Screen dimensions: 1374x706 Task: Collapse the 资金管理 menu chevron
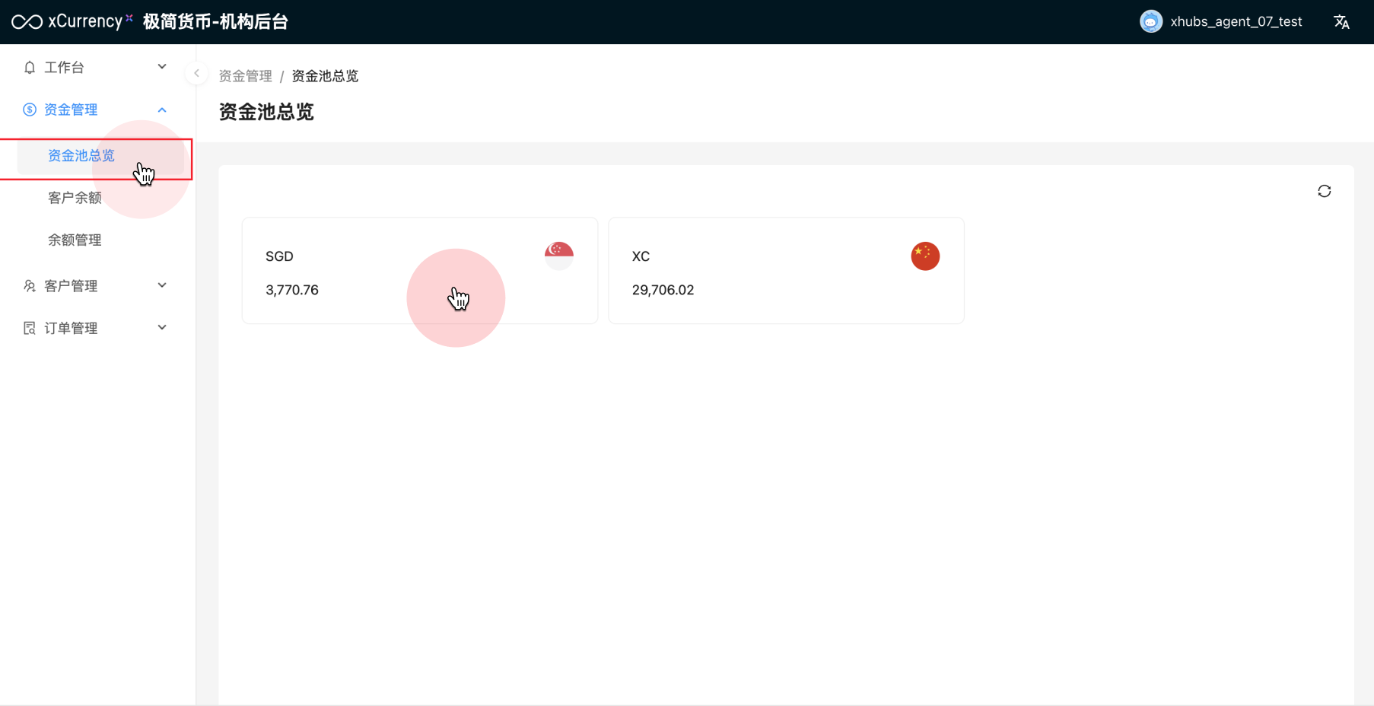click(x=162, y=110)
